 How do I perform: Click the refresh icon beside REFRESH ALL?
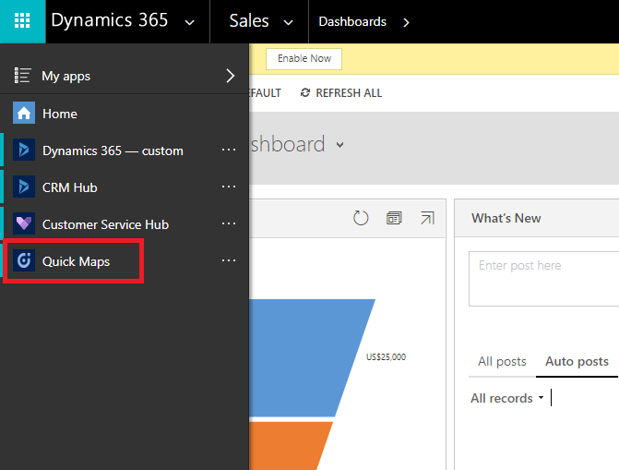pyautogui.click(x=305, y=93)
